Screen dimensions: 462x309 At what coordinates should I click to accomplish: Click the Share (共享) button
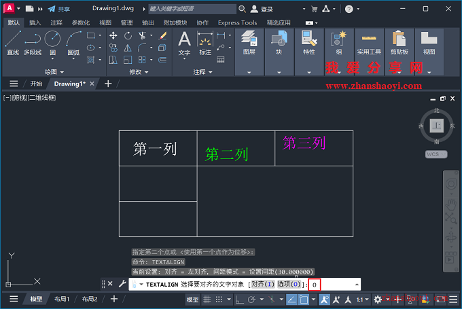click(x=59, y=9)
